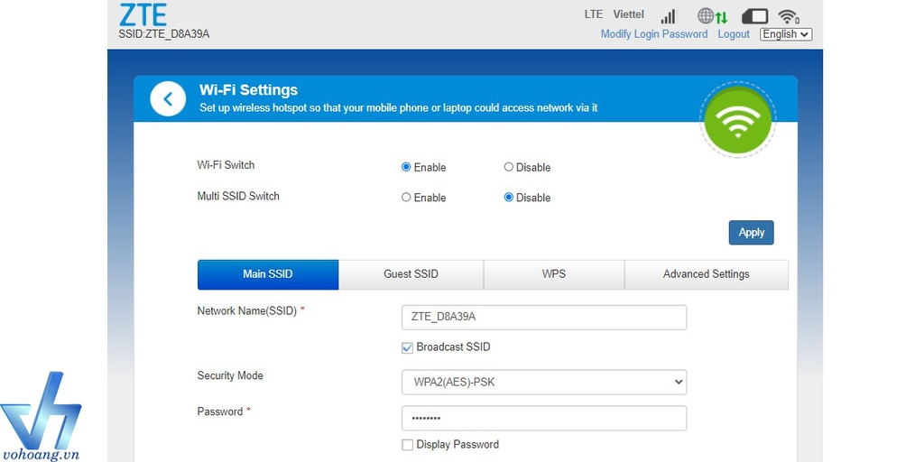
Task: Click the Network Name SSID field
Action: tap(543, 318)
